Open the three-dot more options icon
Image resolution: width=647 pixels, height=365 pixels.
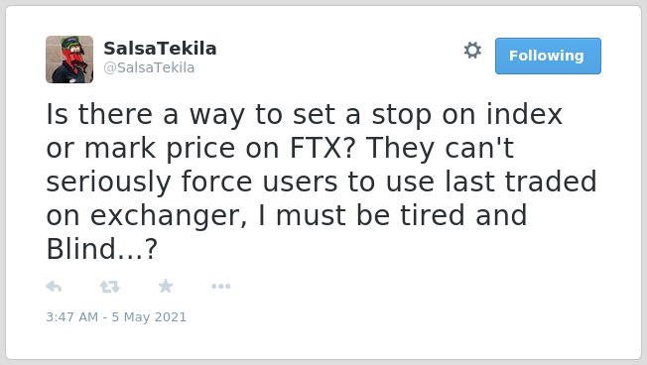click(x=220, y=286)
